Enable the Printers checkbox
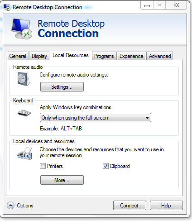 pyautogui.click(x=43, y=166)
